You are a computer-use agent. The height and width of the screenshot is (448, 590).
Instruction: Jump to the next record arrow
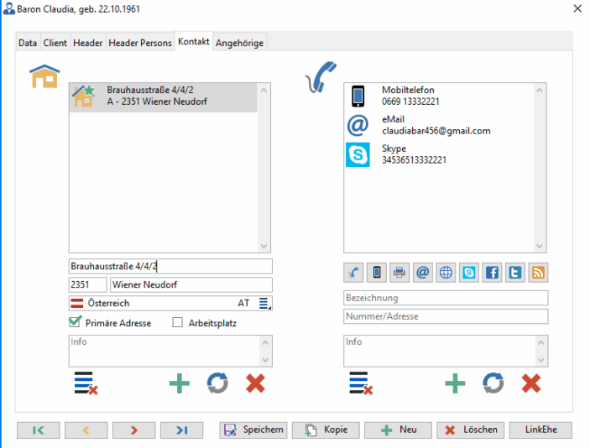[133, 430]
